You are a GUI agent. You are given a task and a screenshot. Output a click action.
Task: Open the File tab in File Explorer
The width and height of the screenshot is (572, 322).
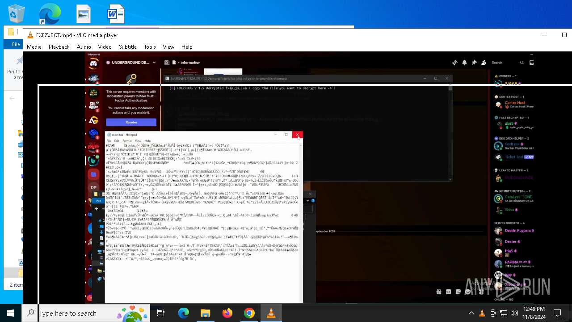tap(16, 44)
